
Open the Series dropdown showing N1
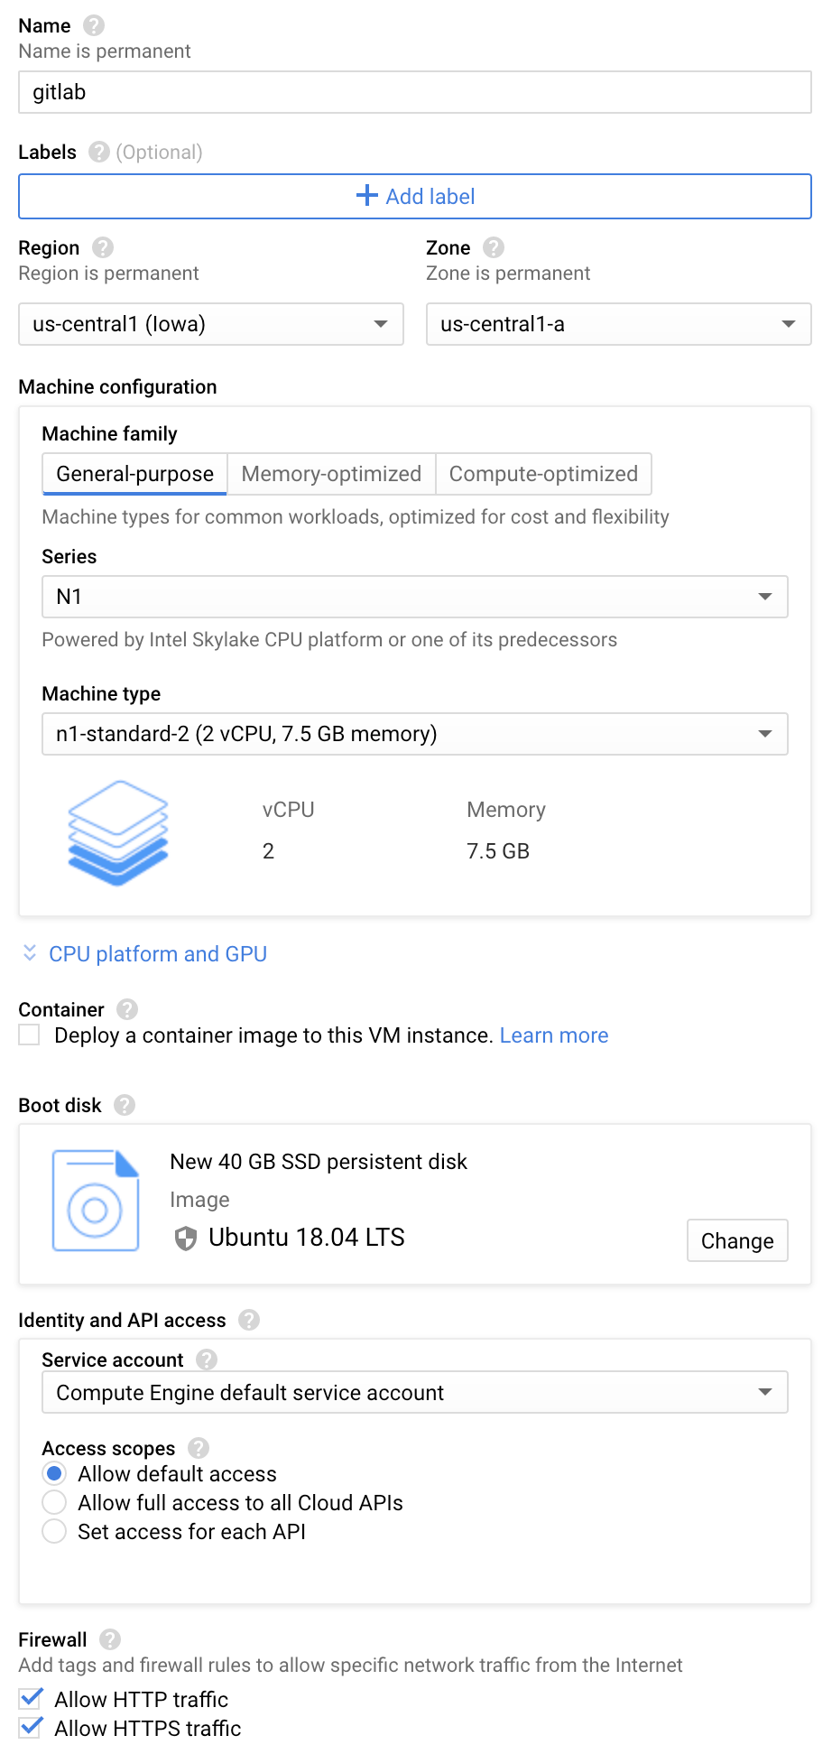[x=415, y=597]
